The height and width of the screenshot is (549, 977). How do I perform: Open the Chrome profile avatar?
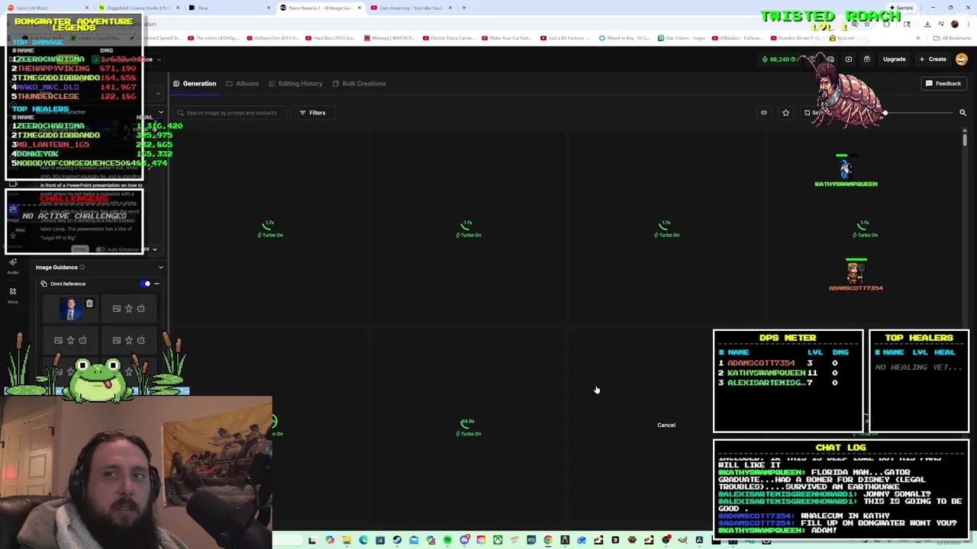[x=954, y=24]
